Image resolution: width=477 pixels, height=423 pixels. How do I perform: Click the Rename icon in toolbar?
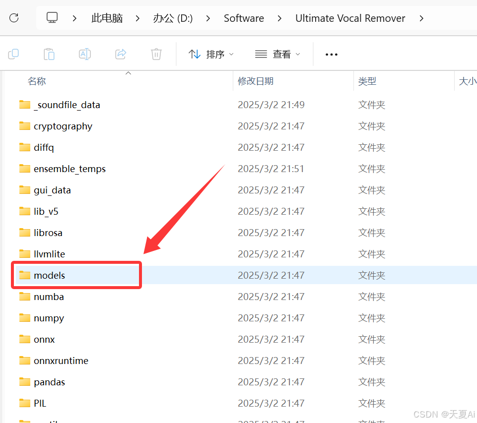(84, 54)
